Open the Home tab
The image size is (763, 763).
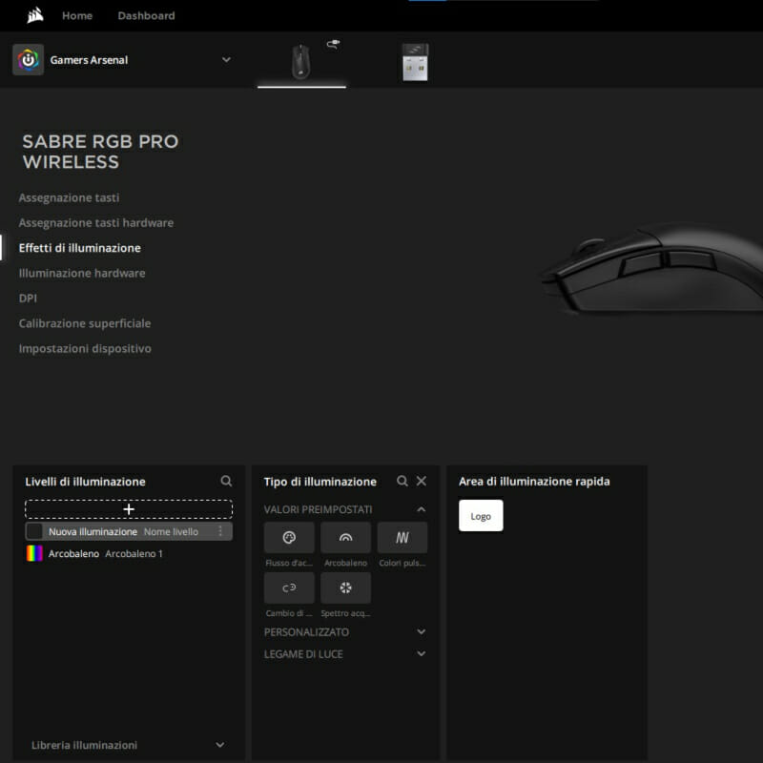77,15
